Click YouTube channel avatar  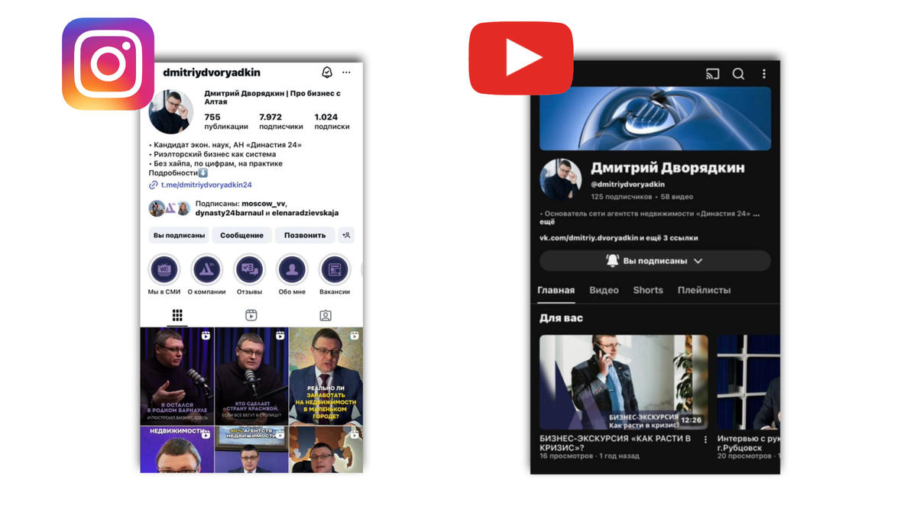[x=561, y=179]
